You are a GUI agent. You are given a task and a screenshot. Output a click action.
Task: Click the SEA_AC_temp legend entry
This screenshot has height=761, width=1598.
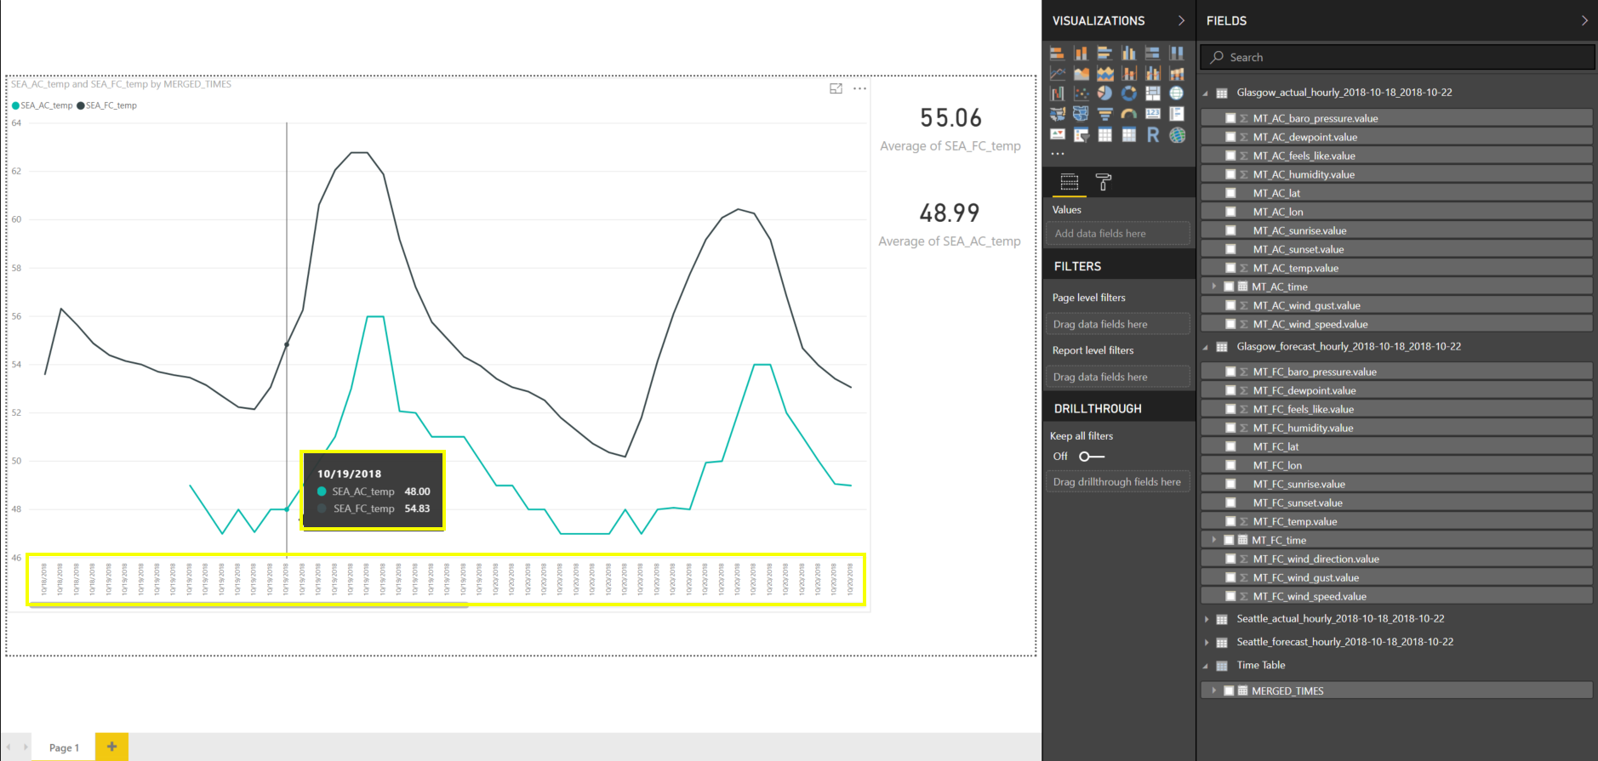pyautogui.click(x=42, y=105)
